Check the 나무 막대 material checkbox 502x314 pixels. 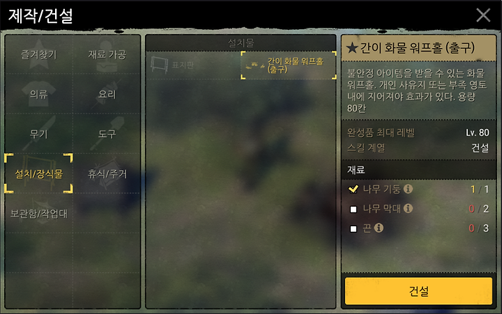click(x=353, y=209)
